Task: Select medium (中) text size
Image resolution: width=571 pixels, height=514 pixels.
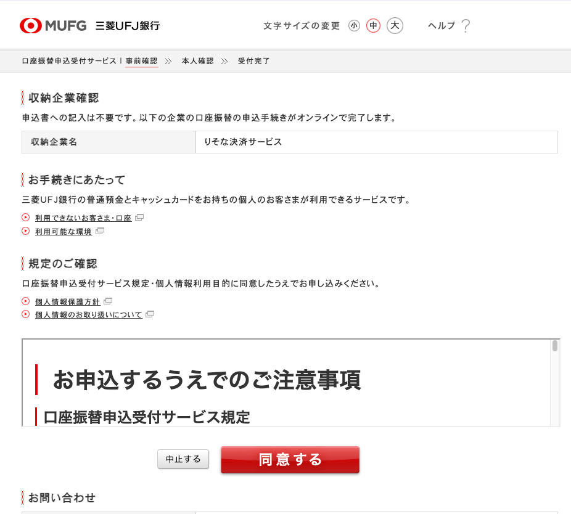Action: click(x=373, y=25)
